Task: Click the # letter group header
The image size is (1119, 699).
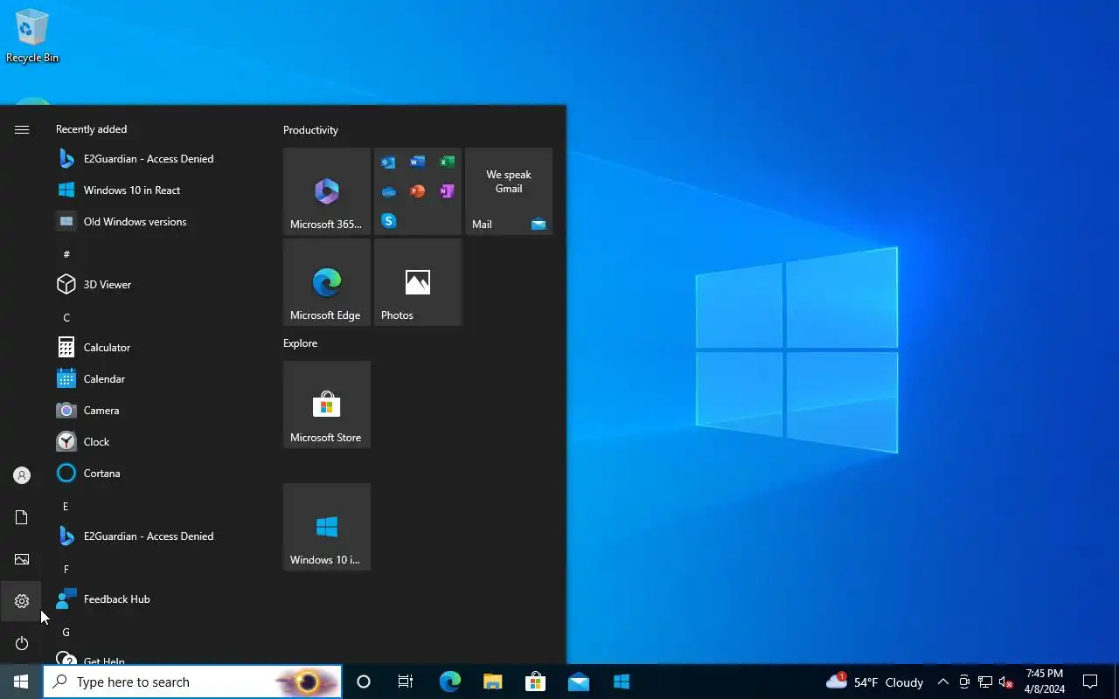Action: tap(66, 254)
